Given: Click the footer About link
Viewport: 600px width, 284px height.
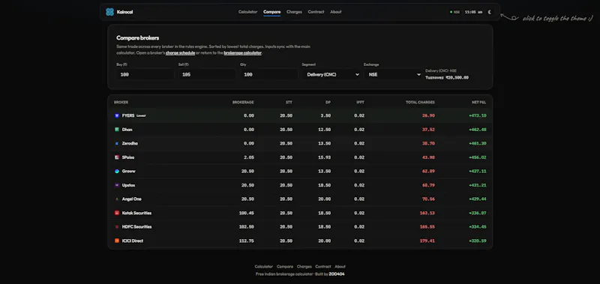Looking at the screenshot, I should point(340,267).
